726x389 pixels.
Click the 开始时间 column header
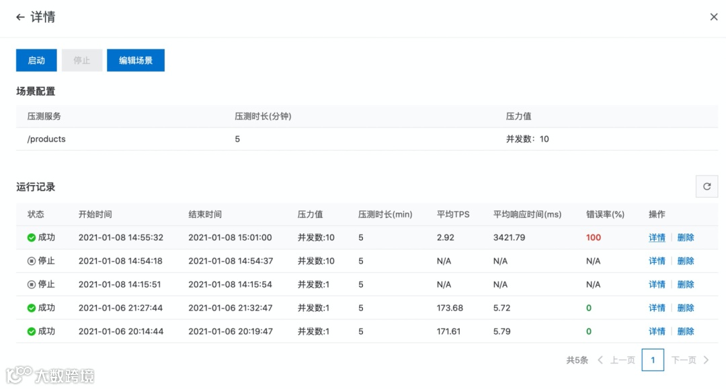95,215
